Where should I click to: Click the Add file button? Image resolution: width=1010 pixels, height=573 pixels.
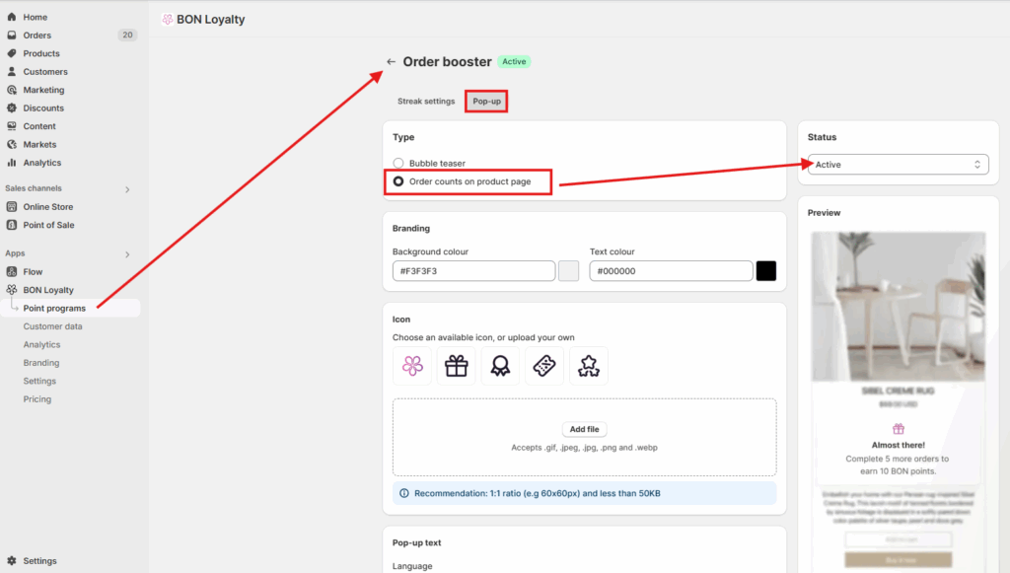(x=585, y=430)
